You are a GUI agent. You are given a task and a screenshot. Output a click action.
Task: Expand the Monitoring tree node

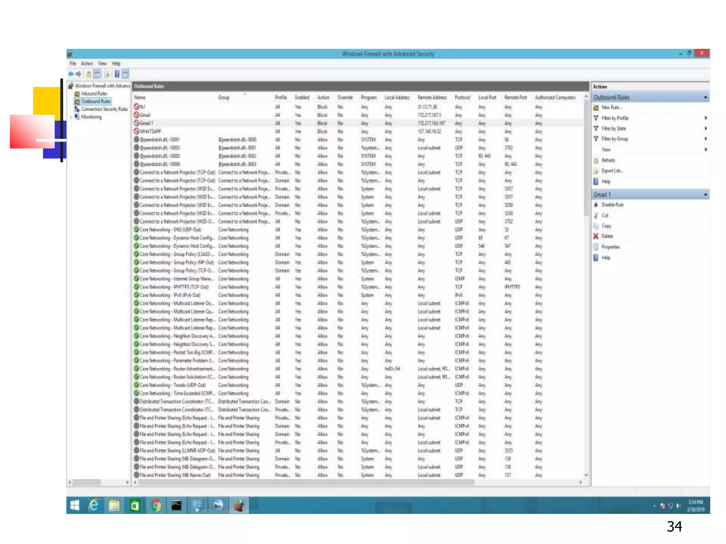point(72,117)
